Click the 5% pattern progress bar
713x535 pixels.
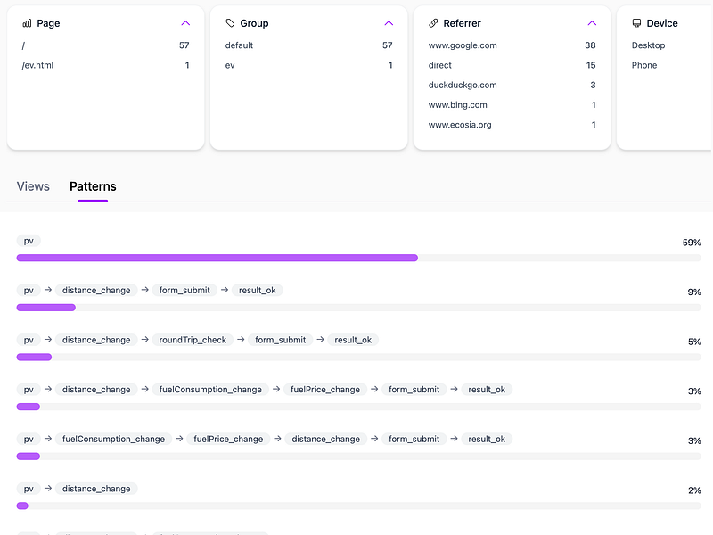(358, 358)
